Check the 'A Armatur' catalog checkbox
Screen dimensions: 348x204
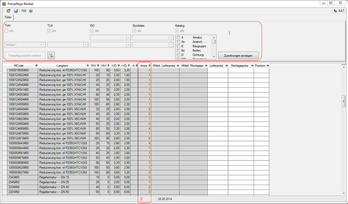179,38
